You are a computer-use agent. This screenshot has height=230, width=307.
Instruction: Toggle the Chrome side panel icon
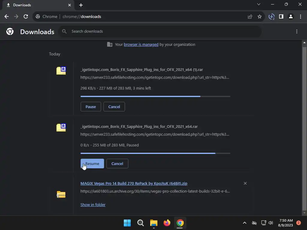point(281,17)
